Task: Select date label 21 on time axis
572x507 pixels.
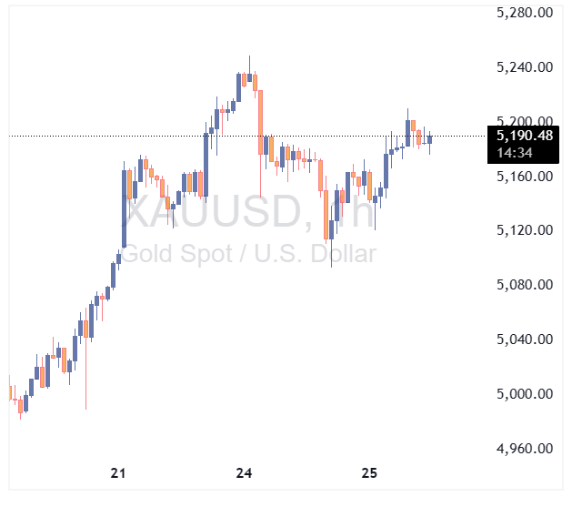Action: point(117,473)
